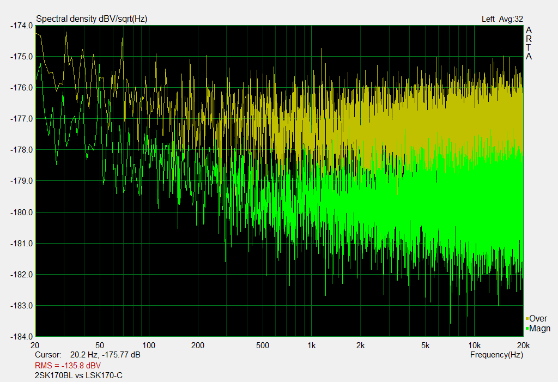This screenshot has width=558, height=382.
Task: Select the Over legend label
Action: click(538, 319)
